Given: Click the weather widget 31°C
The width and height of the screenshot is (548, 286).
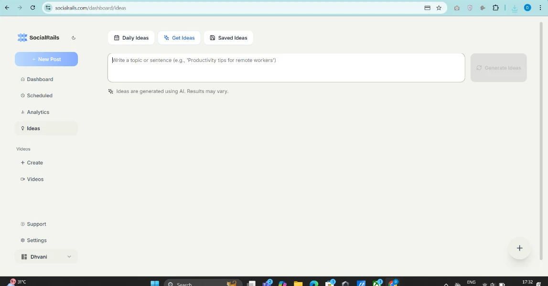Looking at the screenshot, I should [18, 282].
